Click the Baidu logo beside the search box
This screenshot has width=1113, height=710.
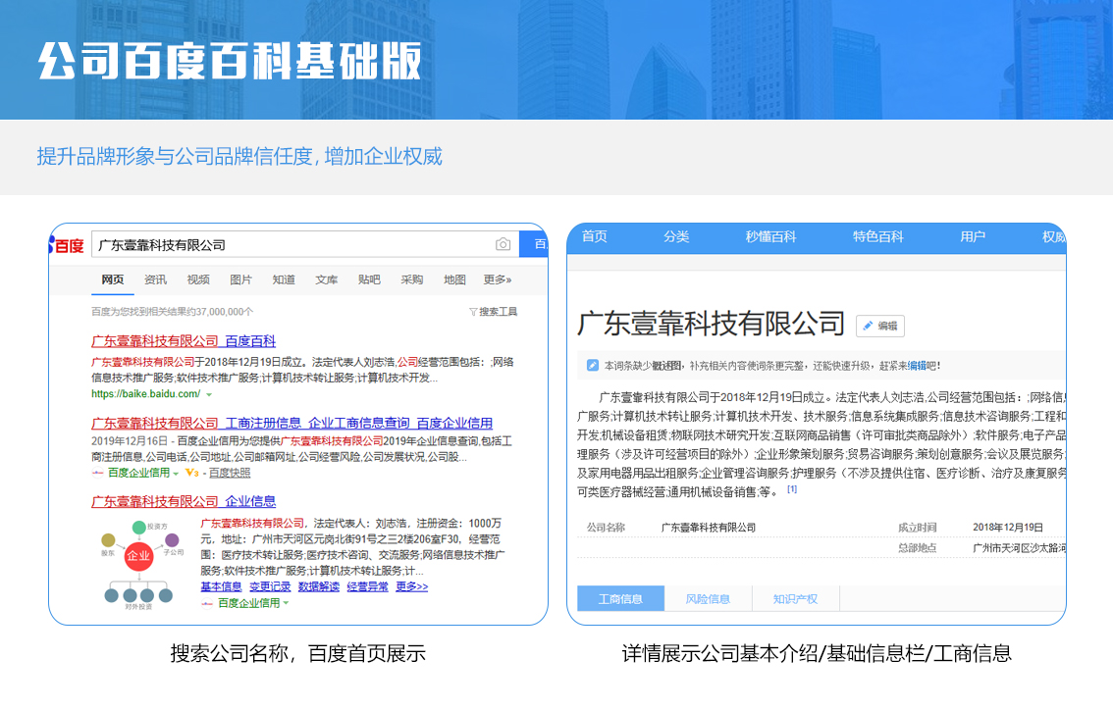pos(67,245)
